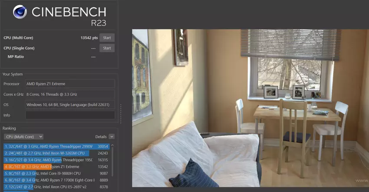Start the CPU Single Core test
Image resolution: width=369 pixels, height=192 pixels.
pyautogui.click(x=107, y=48)
